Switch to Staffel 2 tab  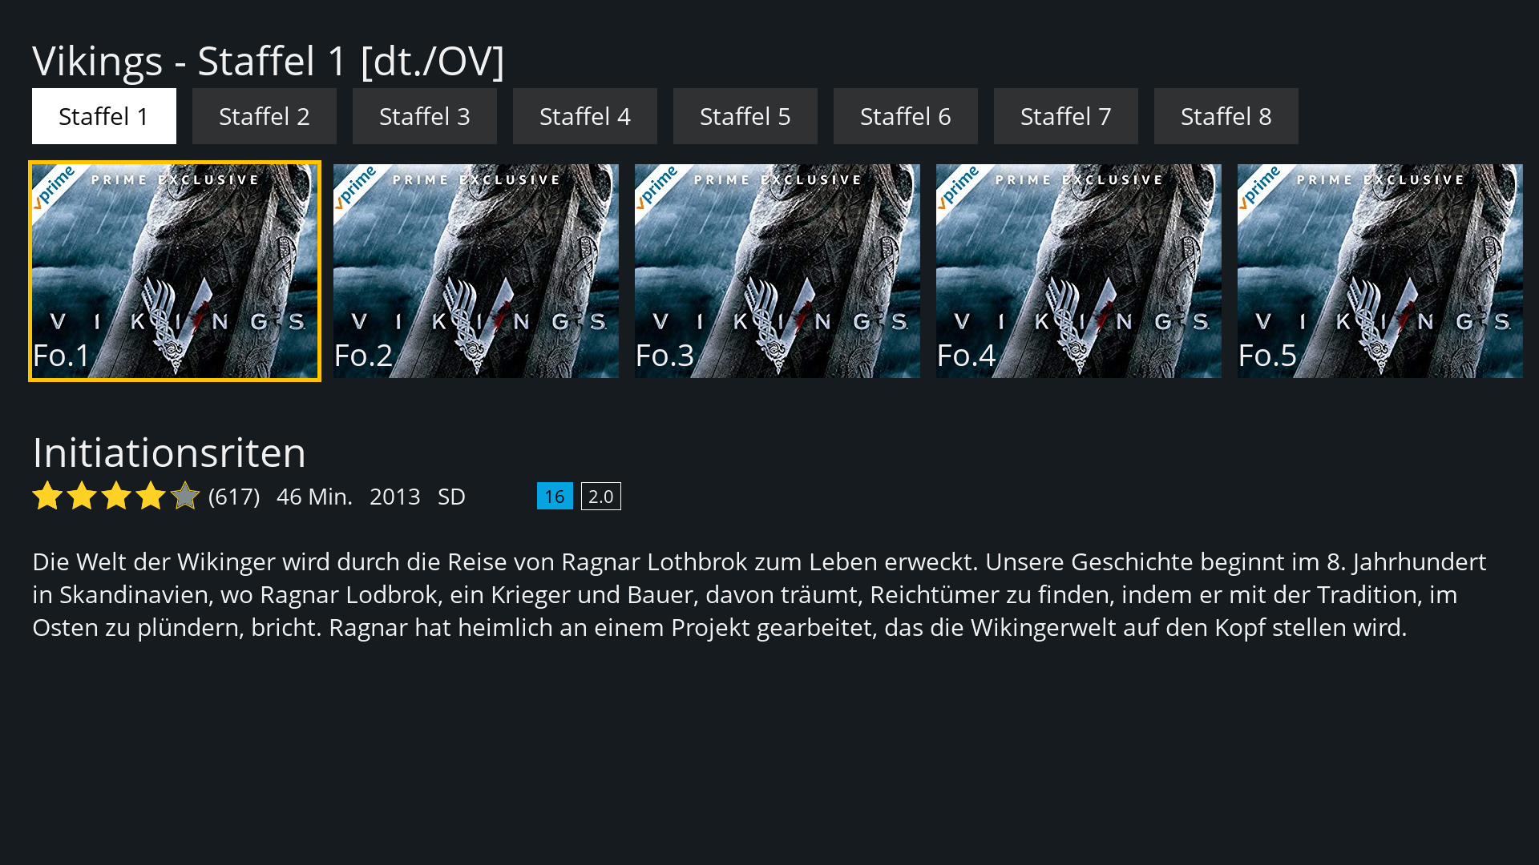265,116
